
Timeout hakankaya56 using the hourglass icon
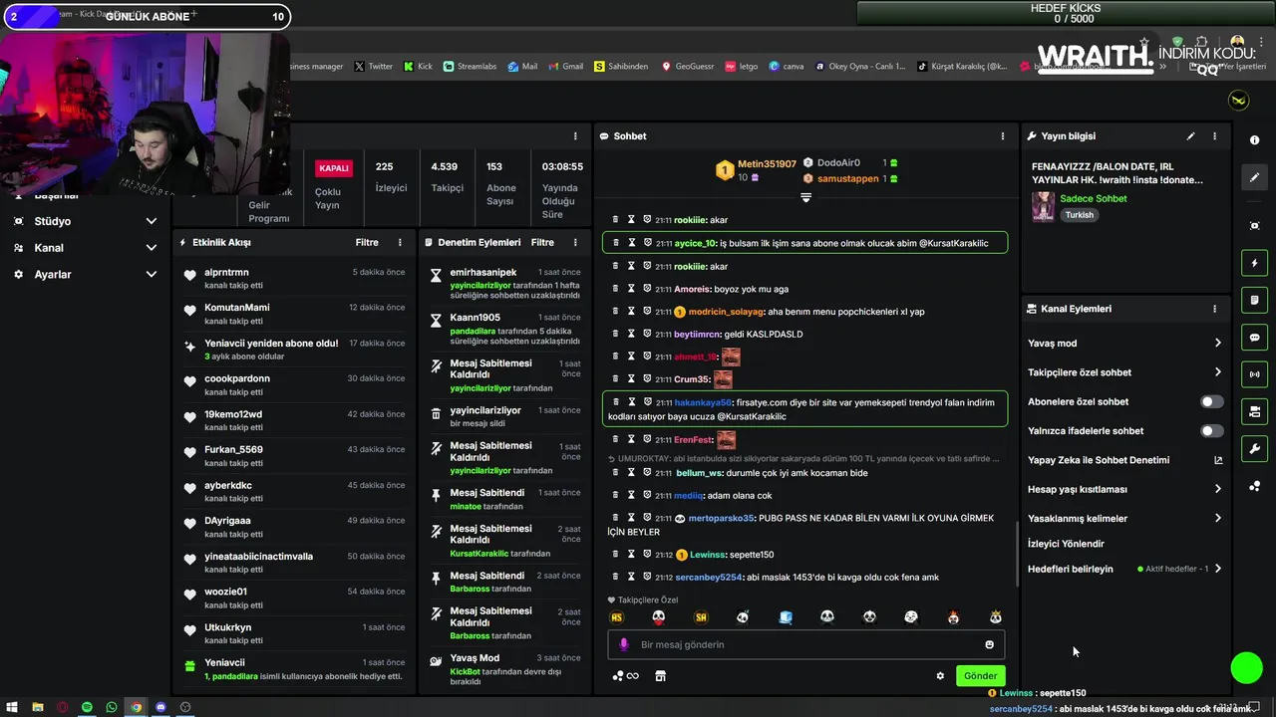pos(631,402)
